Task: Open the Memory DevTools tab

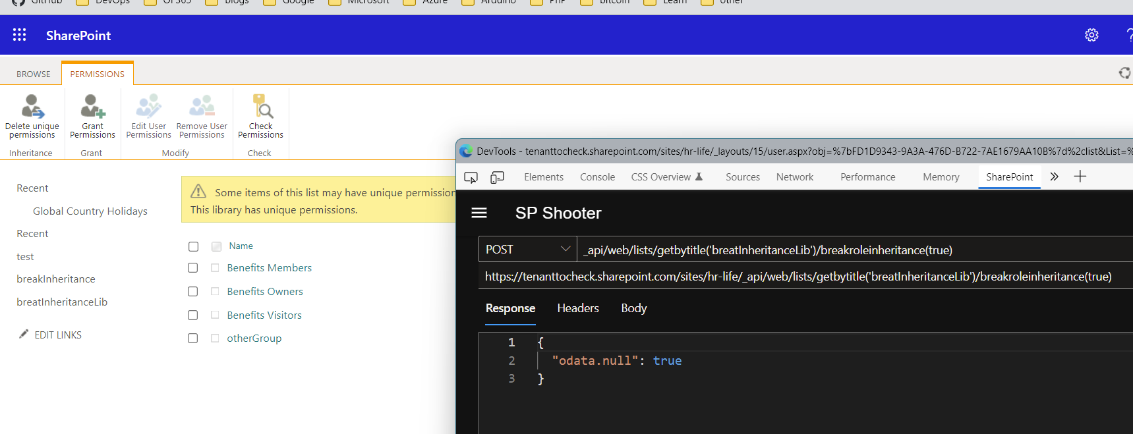Action: coord(941,177)
